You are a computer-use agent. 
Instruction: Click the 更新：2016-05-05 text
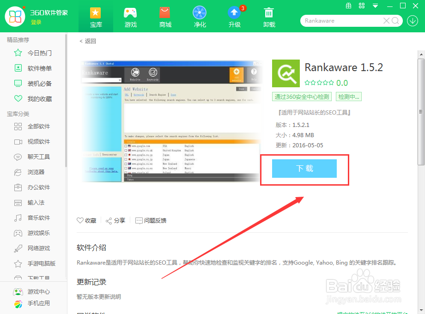(299, 145)
